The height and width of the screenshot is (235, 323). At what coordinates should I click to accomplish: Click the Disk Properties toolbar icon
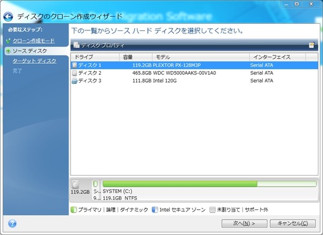pyautogui.click(x=76, y=45)
